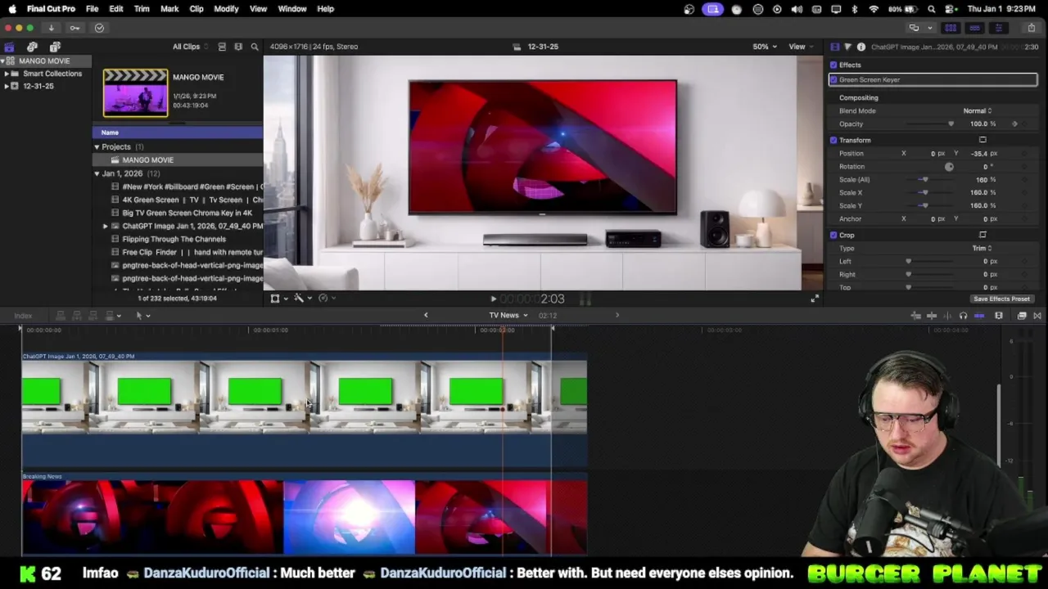Image resolution: width=1048 pixels, height=589 pixels.
Task: Expand the ChatGPT Image clip row
Action: coord(105,226)
